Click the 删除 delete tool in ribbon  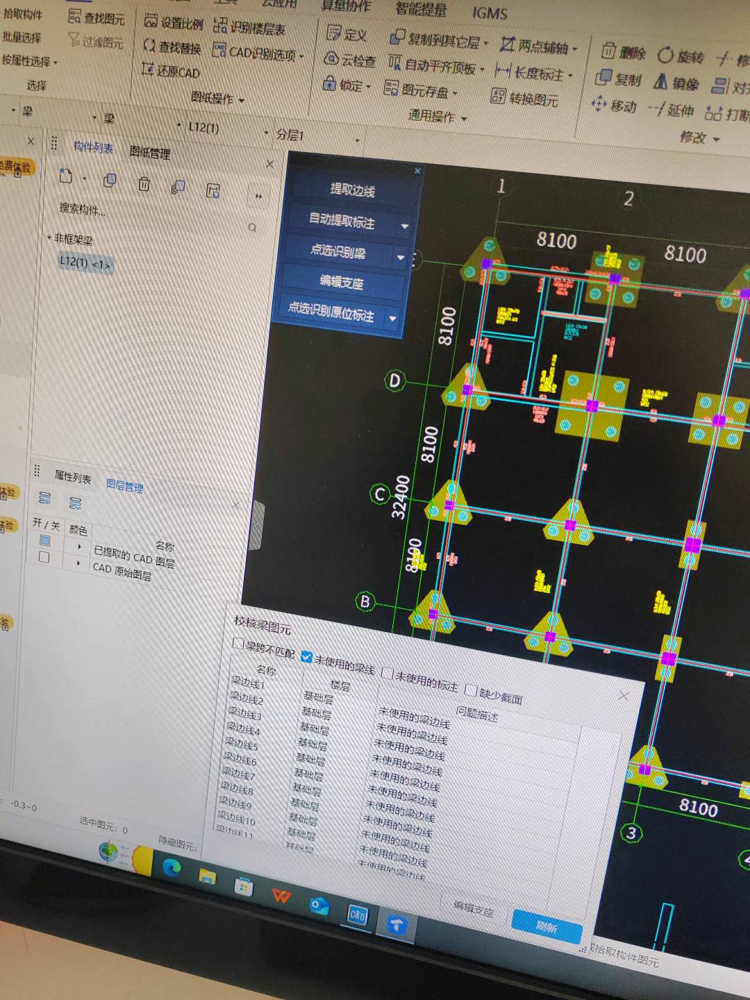(624, 52)
